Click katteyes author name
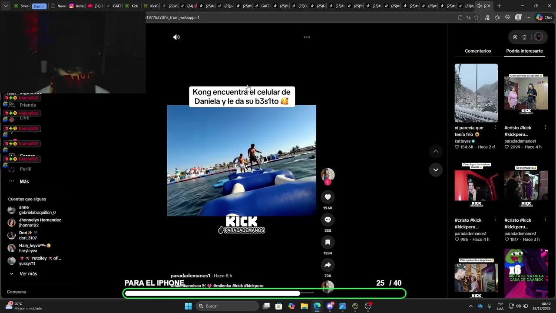Screen dimensions: 556x313 [x=463, y=141]
